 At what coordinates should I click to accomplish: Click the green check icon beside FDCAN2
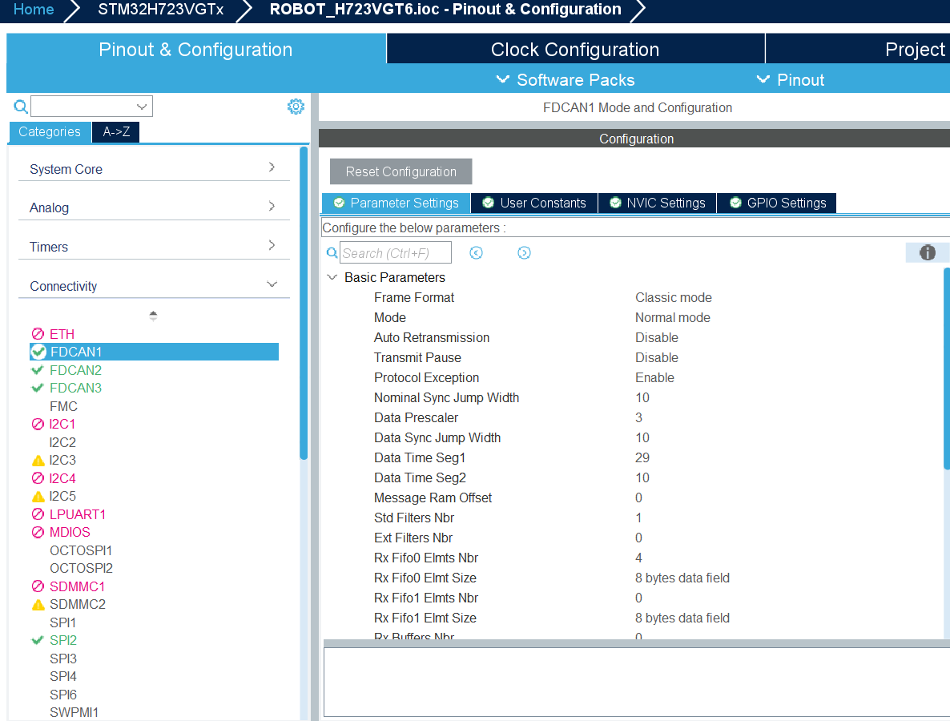click(x=38, y=369)
